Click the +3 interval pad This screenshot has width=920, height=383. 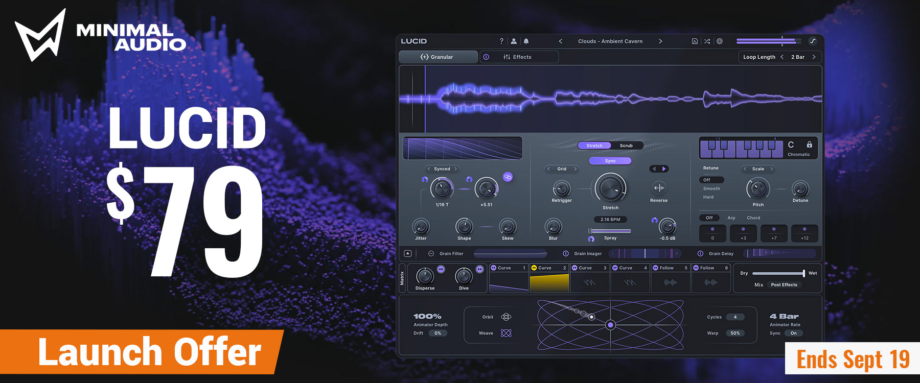(743, 233)
